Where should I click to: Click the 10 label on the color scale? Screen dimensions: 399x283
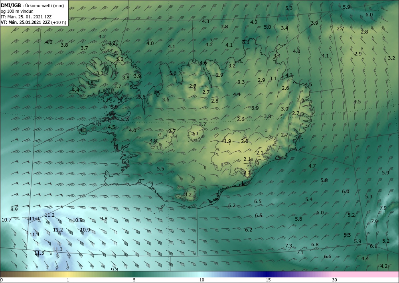pos(201,280)
